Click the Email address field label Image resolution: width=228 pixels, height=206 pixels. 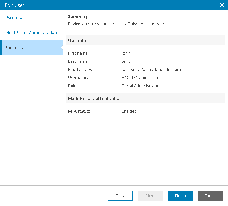coord(81,70)
